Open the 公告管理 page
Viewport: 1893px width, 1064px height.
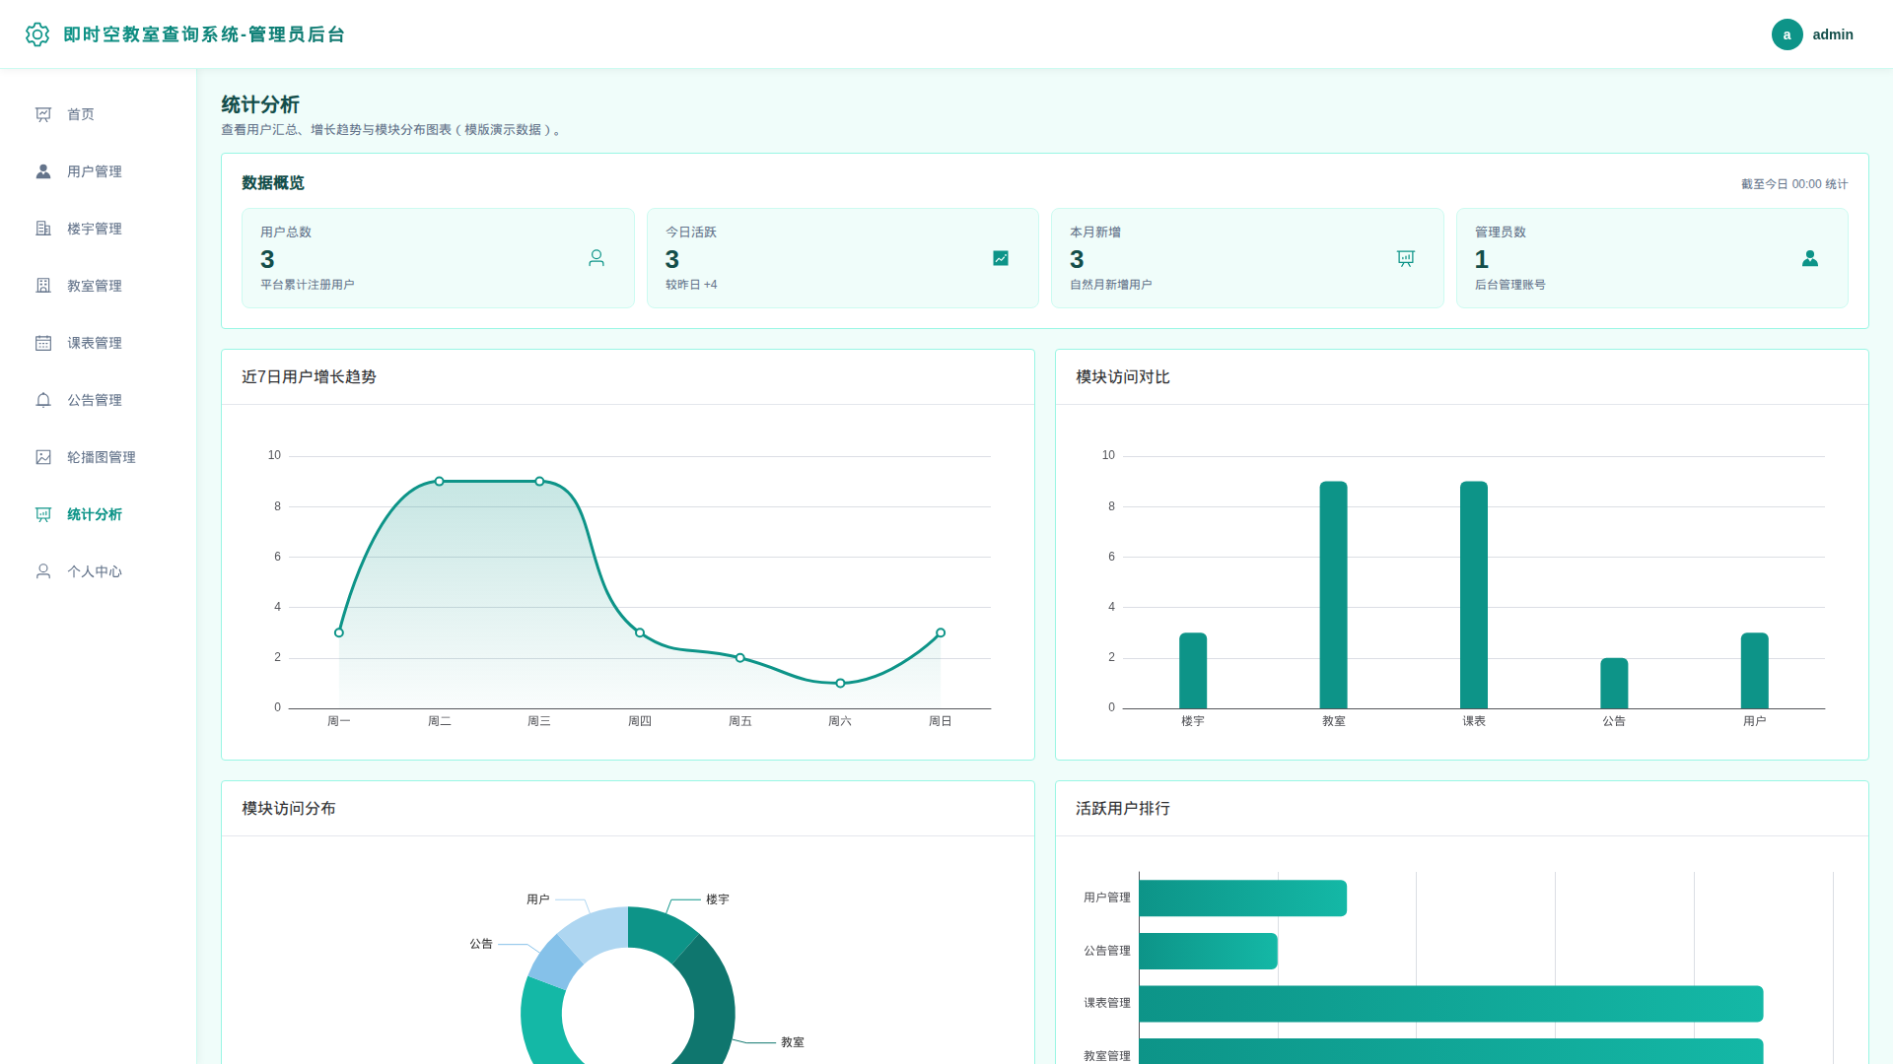(x=99, y=400)
